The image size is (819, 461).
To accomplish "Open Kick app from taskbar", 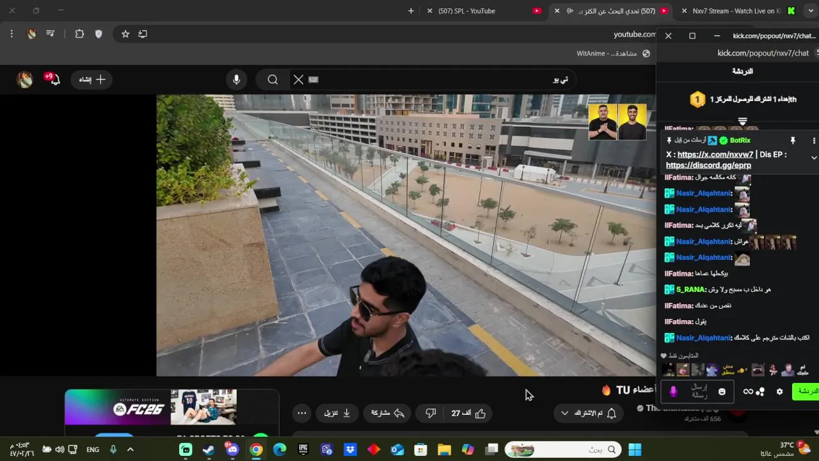I will 186,449.
